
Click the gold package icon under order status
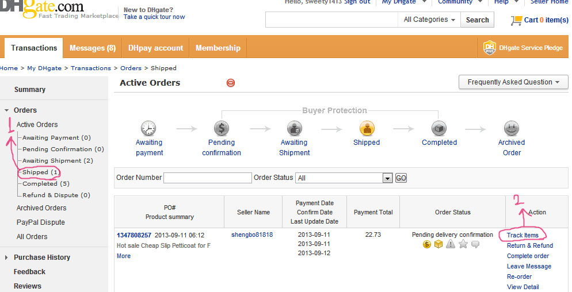[438, 245]
